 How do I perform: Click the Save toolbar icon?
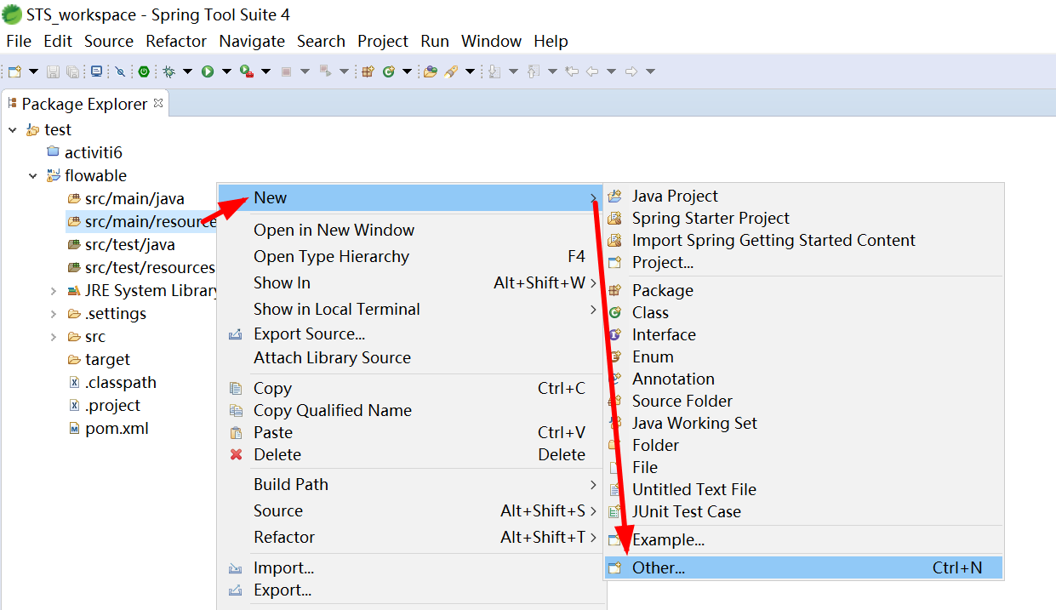click(x=53, y=71)
